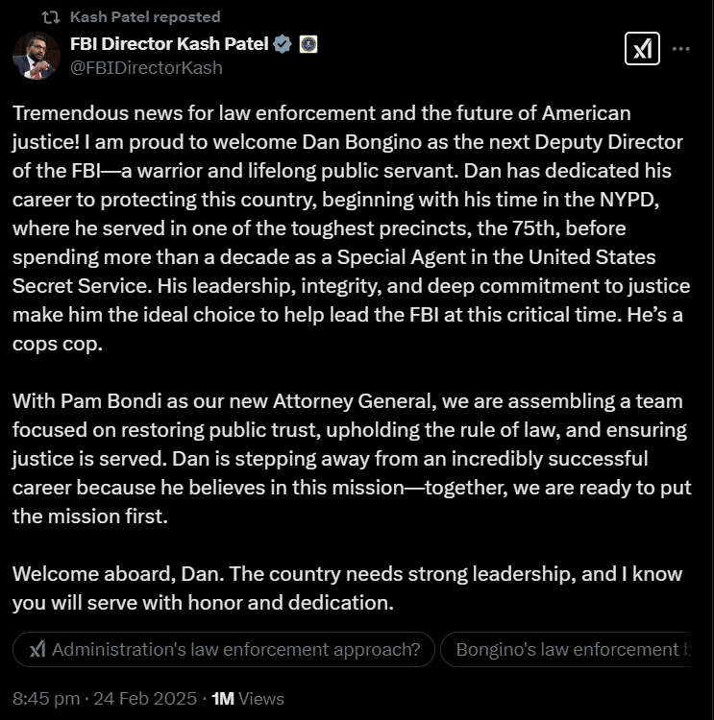Click the repost arrows icon
The image size is (714, 720).
pos(51,17)
